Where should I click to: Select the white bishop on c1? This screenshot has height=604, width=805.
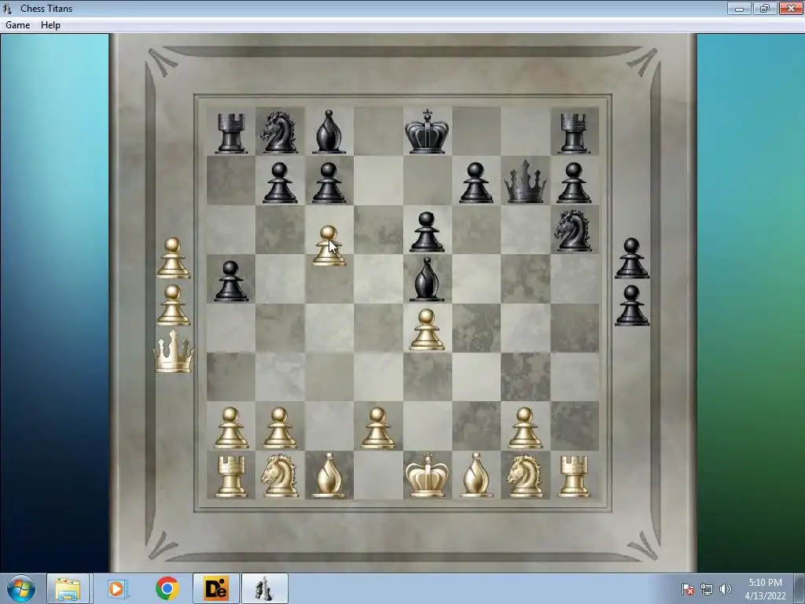(x=329, y=476)
